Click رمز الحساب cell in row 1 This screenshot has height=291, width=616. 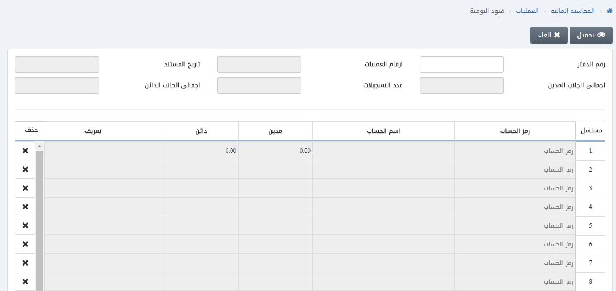click(x=515, y=151)
